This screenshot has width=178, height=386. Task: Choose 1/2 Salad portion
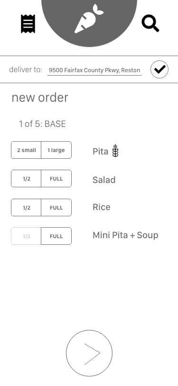click(26, 178)
